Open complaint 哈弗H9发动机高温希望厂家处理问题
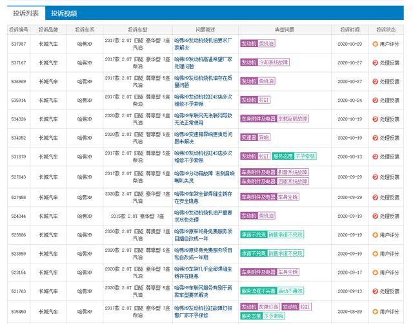The height and width of the screenshot is (324, 413). pyautogui.click(x=203, y=63)
